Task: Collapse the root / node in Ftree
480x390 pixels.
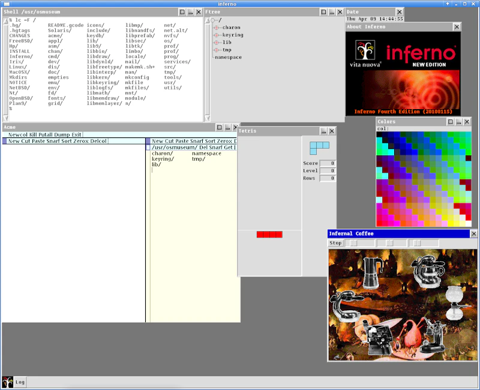Action: point(213,20)
